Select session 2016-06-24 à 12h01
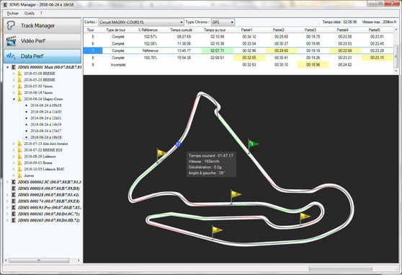Screen dimensions: 402x275 (x=46, y=118)
